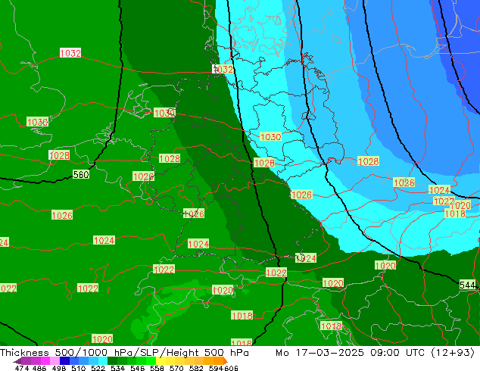Select the darkest green legend swatch
480x371 pixels.
point(112,360)
